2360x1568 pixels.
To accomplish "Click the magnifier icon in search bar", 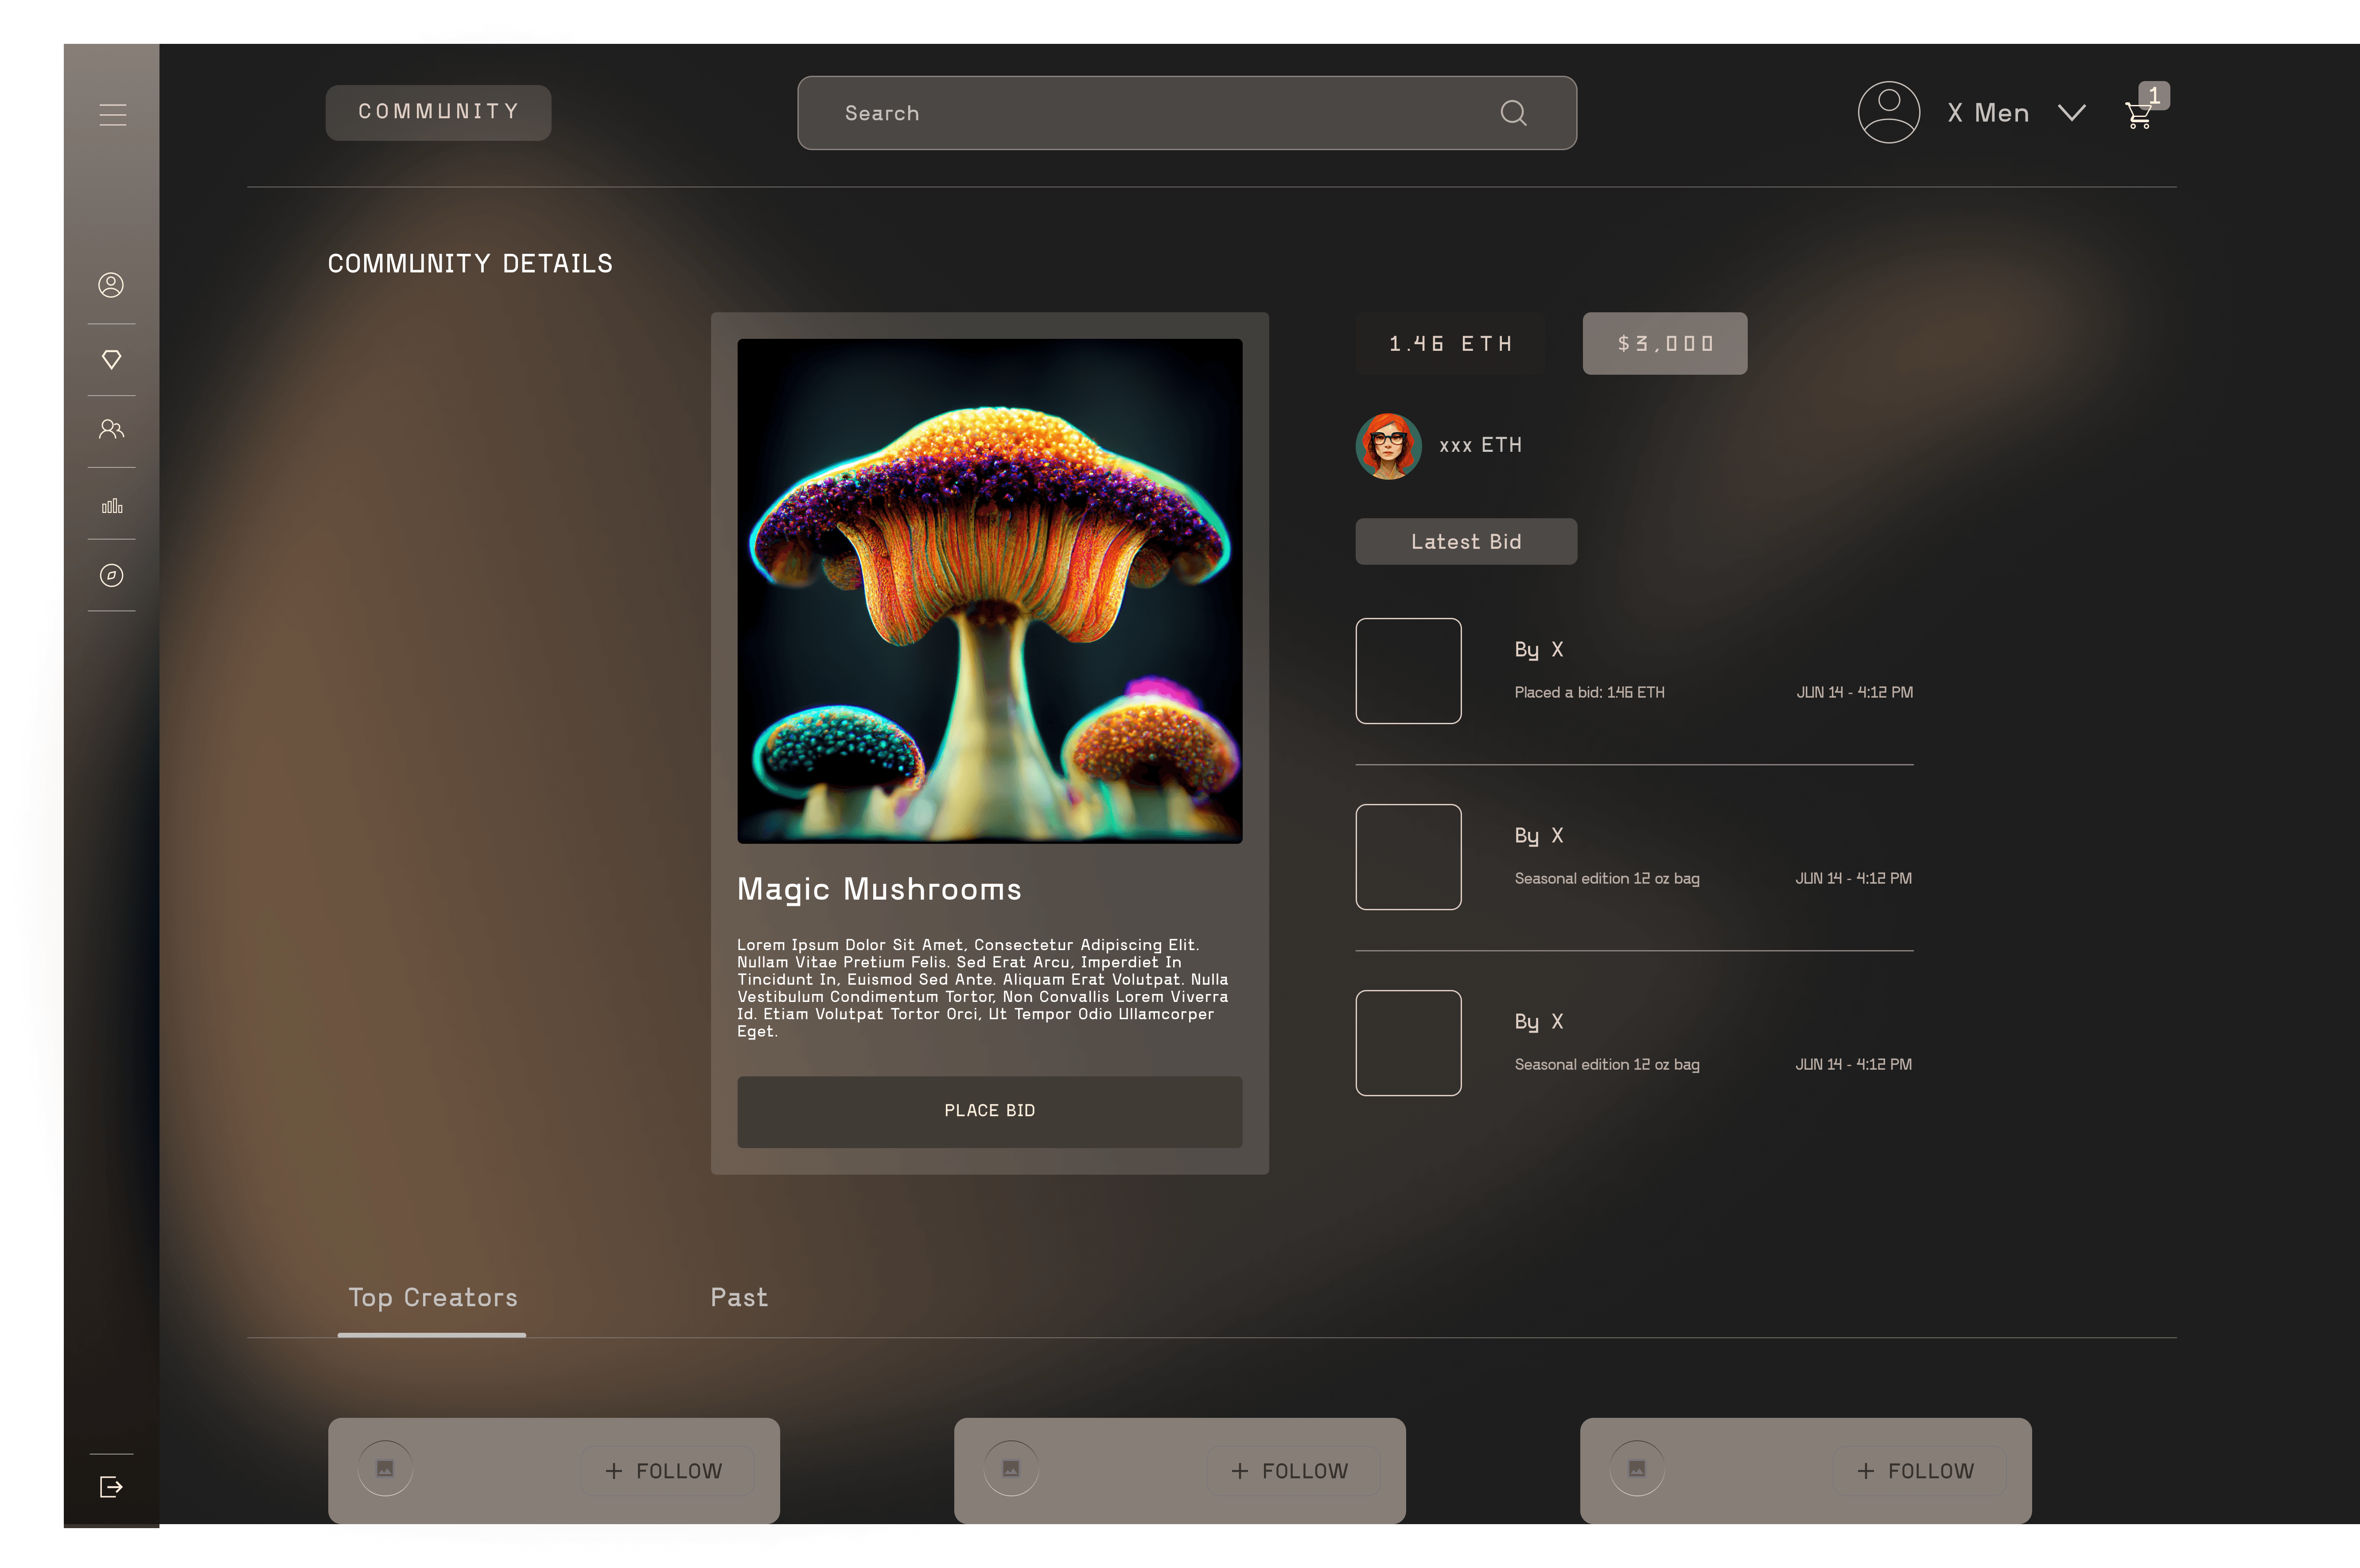I will coord(1513,113).
